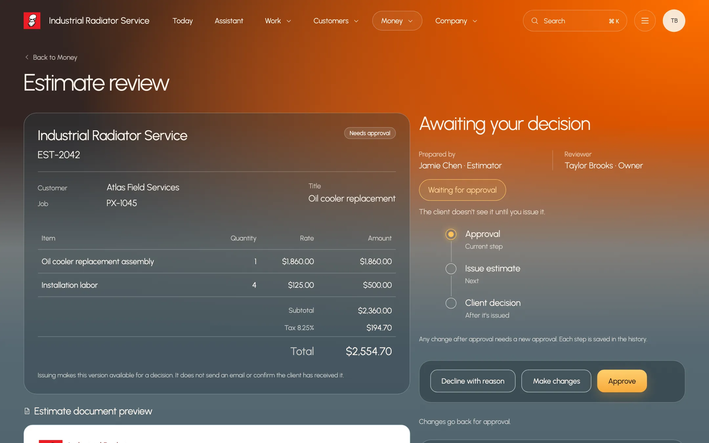Click the back arrow beside Back to Money

click(x=27, y=57)
